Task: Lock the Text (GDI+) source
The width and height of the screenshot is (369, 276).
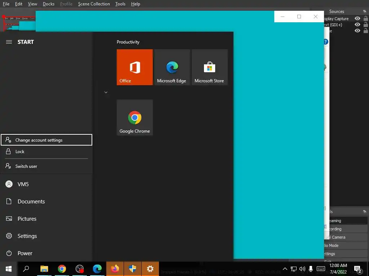Action: coord(366,24)
